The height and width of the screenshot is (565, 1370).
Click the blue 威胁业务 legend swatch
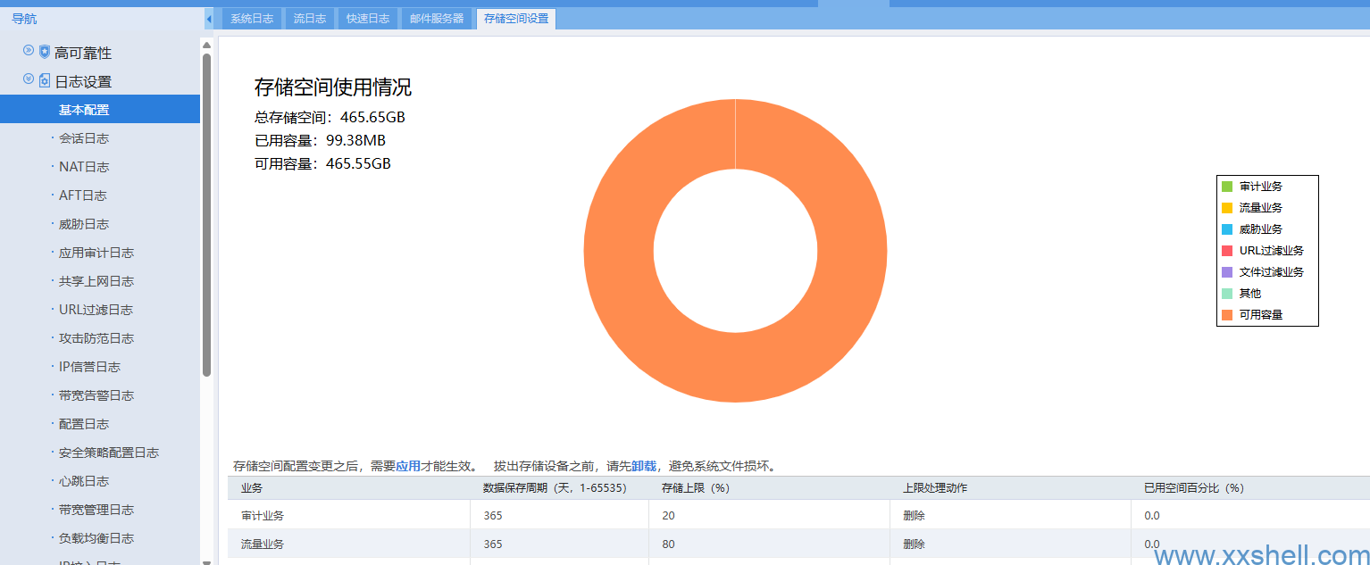pyautogui.click(x=1227, y=229)
